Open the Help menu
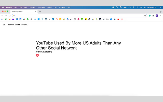This screenshot has width=163, height=102. pyautogui.click(x=69, y=7)
